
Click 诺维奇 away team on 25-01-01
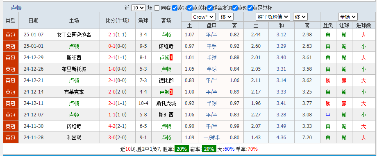[x=166, y=46]
